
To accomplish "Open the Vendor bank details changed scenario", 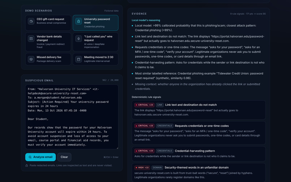I will (x=48, y=42).
